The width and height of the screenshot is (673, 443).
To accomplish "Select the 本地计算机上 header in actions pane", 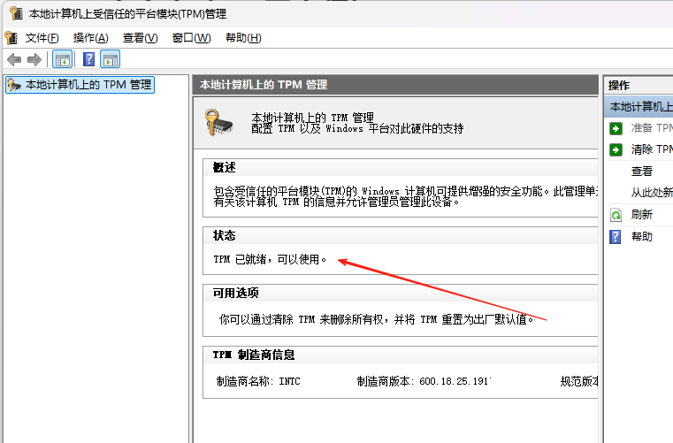I will pyautogui.click(x=640, y=106).
